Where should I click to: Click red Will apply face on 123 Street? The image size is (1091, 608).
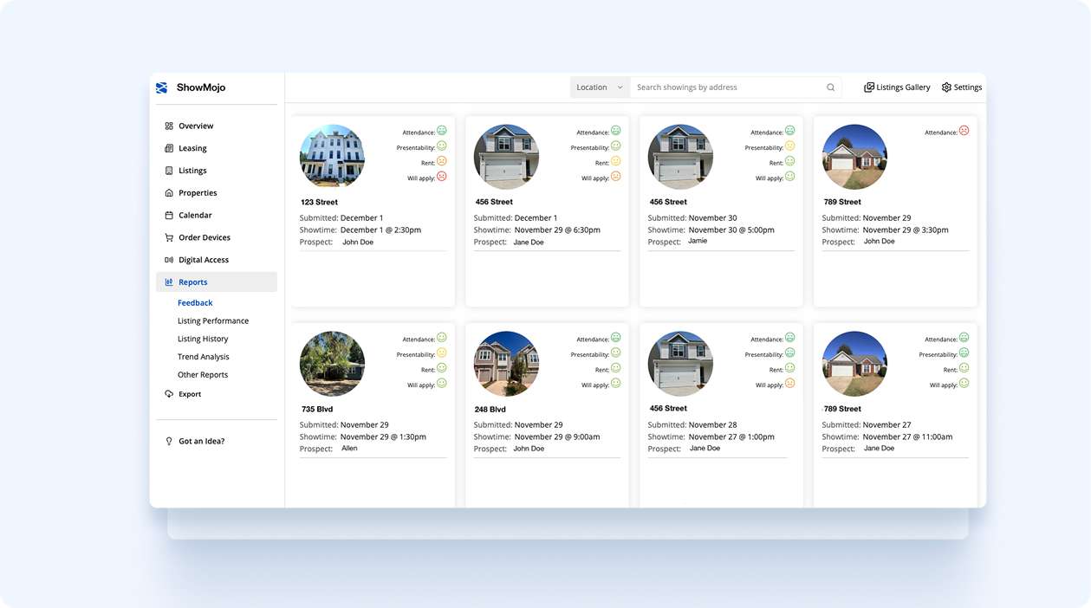(x=442, y=177)
